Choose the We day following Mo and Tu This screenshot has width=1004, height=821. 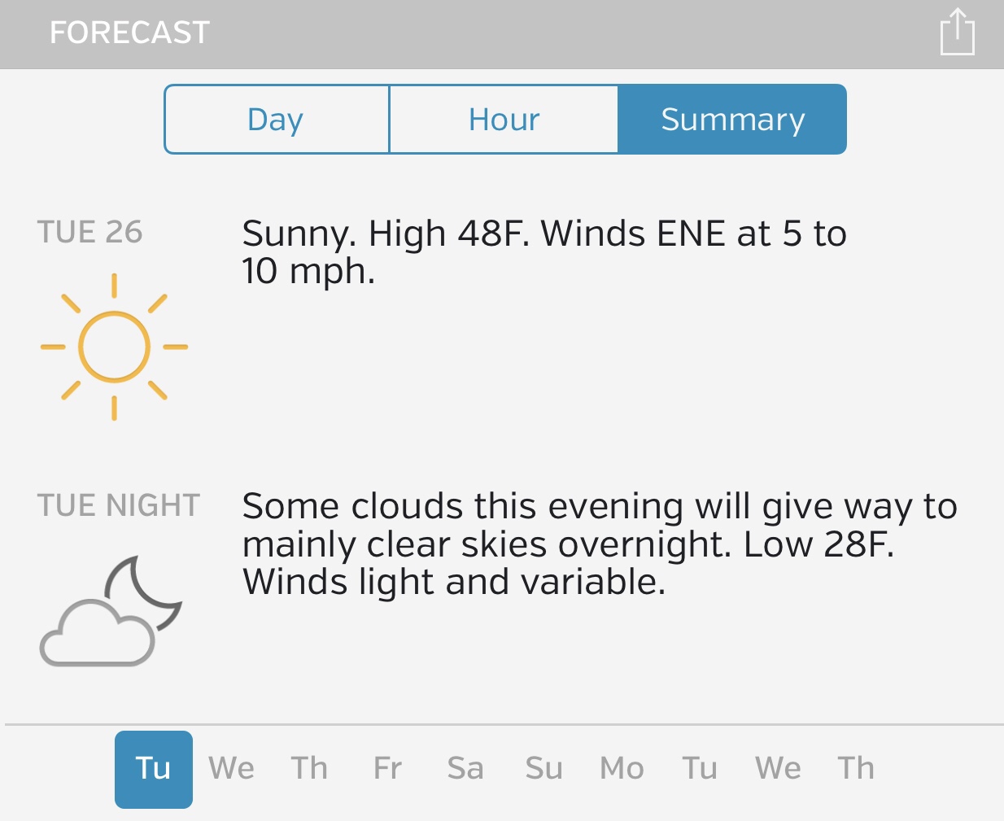point(778,769)
